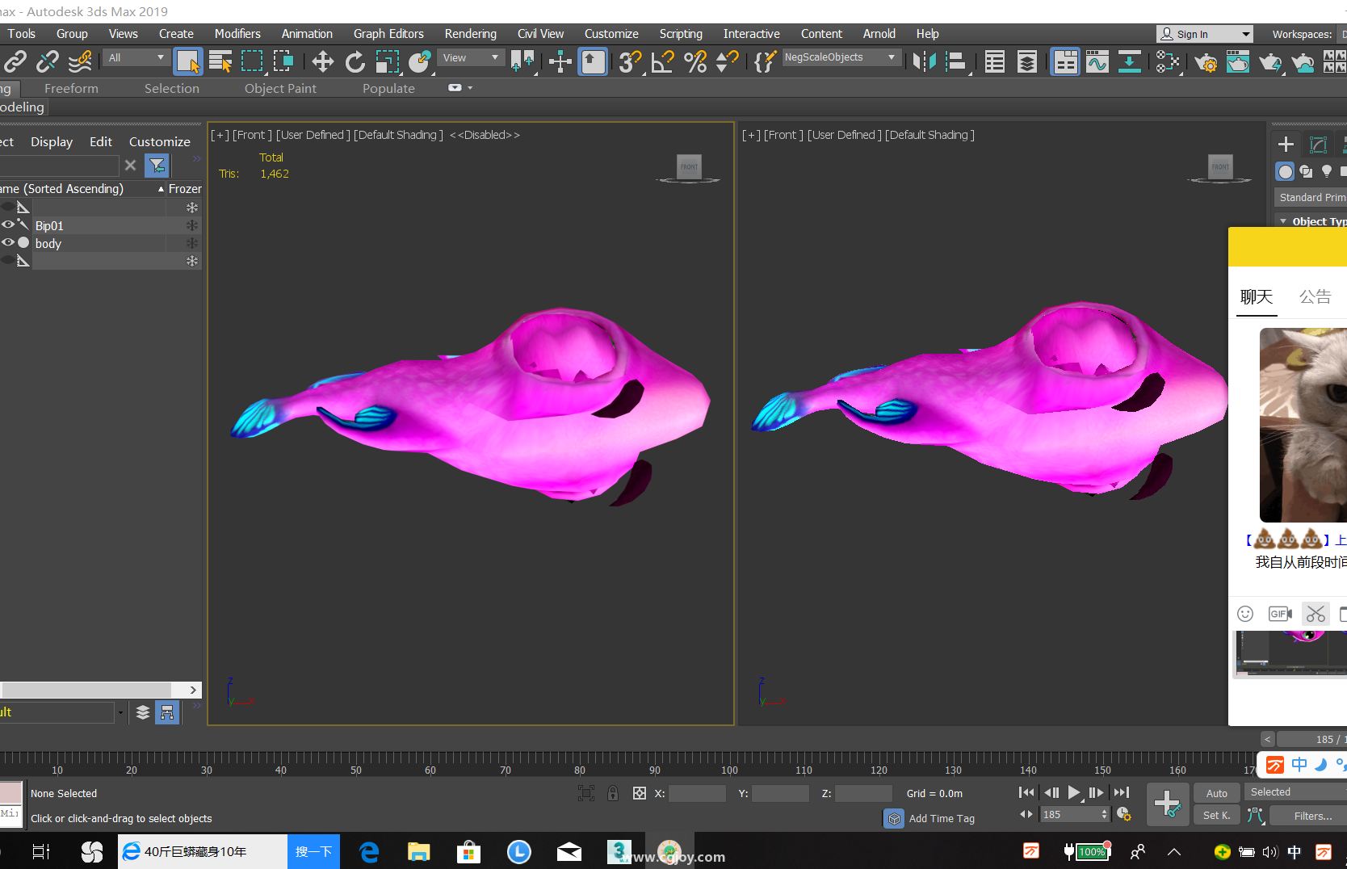Open the Mirror tool

[924, 61]
